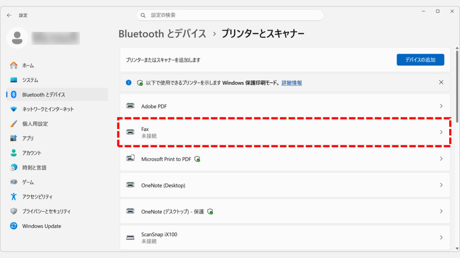Click the user profile avatar
Image resolution: width=460 pixels, height=258 pixels.
[x=17, y=38]
